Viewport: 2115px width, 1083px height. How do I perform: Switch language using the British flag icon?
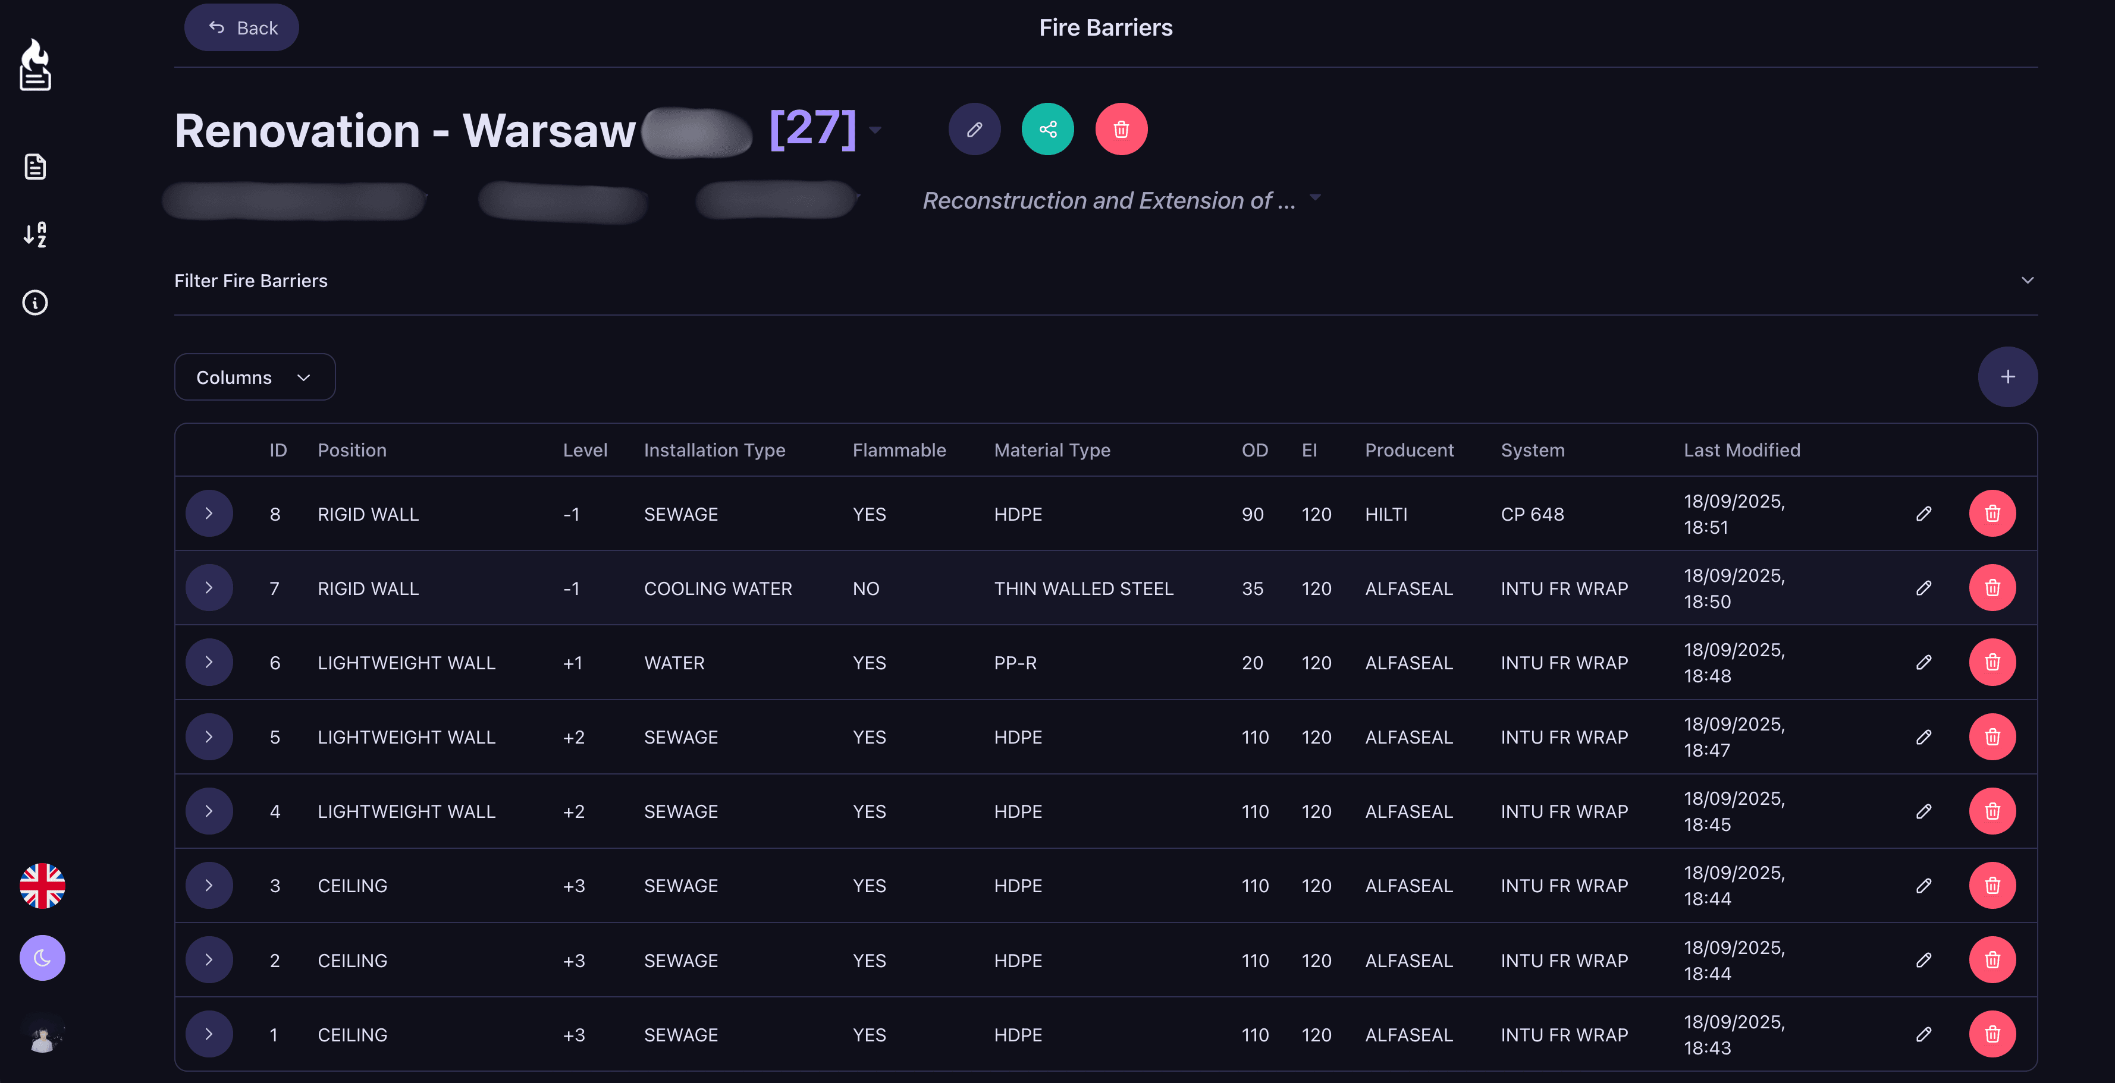click(x=41, y=885)
